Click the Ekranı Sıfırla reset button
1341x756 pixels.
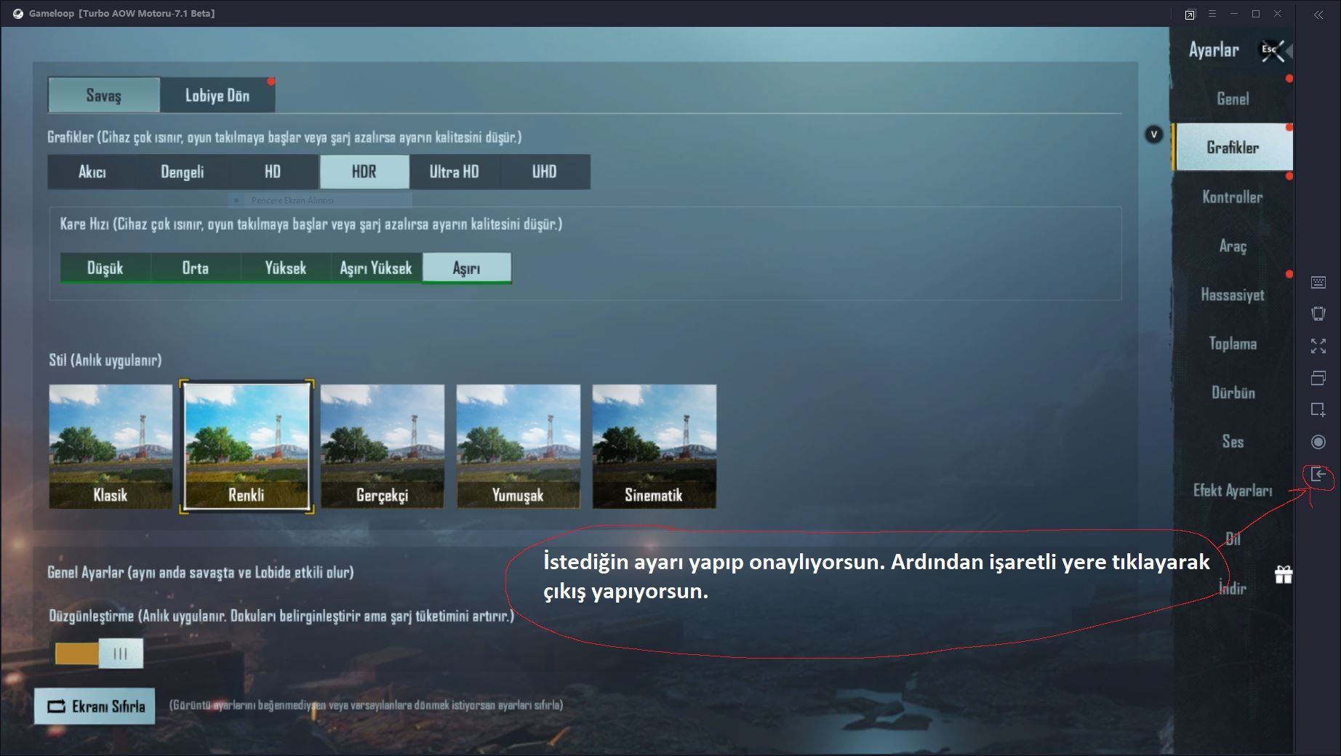(x=95, y=706)
